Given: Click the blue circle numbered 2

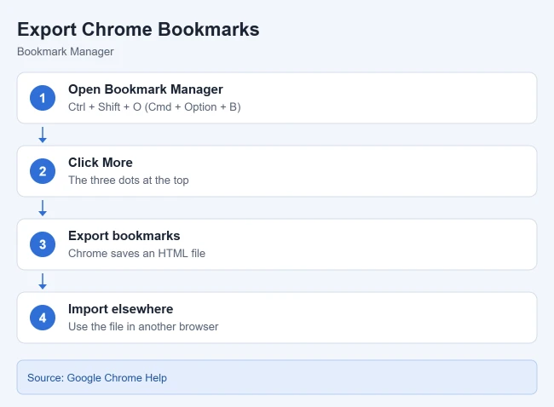Looking at the screenshot, I should [x=43, y=171].
